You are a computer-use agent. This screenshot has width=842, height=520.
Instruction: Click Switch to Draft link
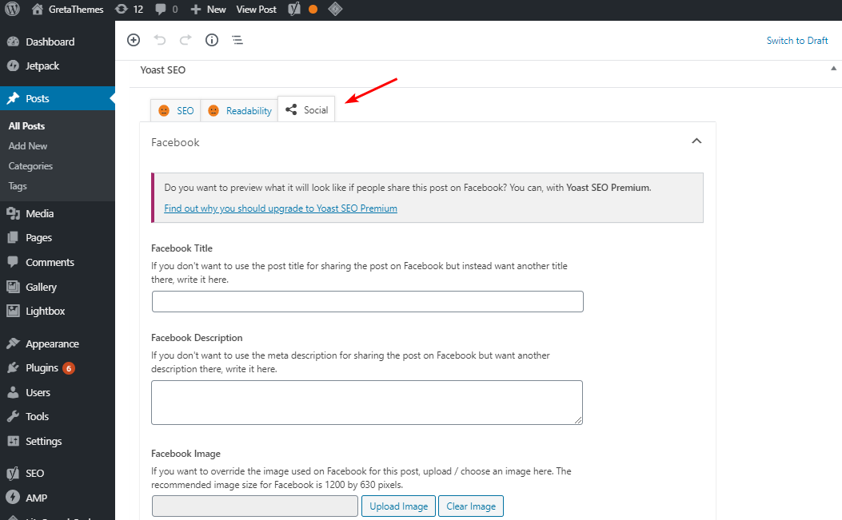(x=797, y=41)
